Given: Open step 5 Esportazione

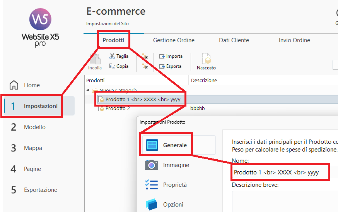Looking at the screenshot, I should click(x=40, y=190).
